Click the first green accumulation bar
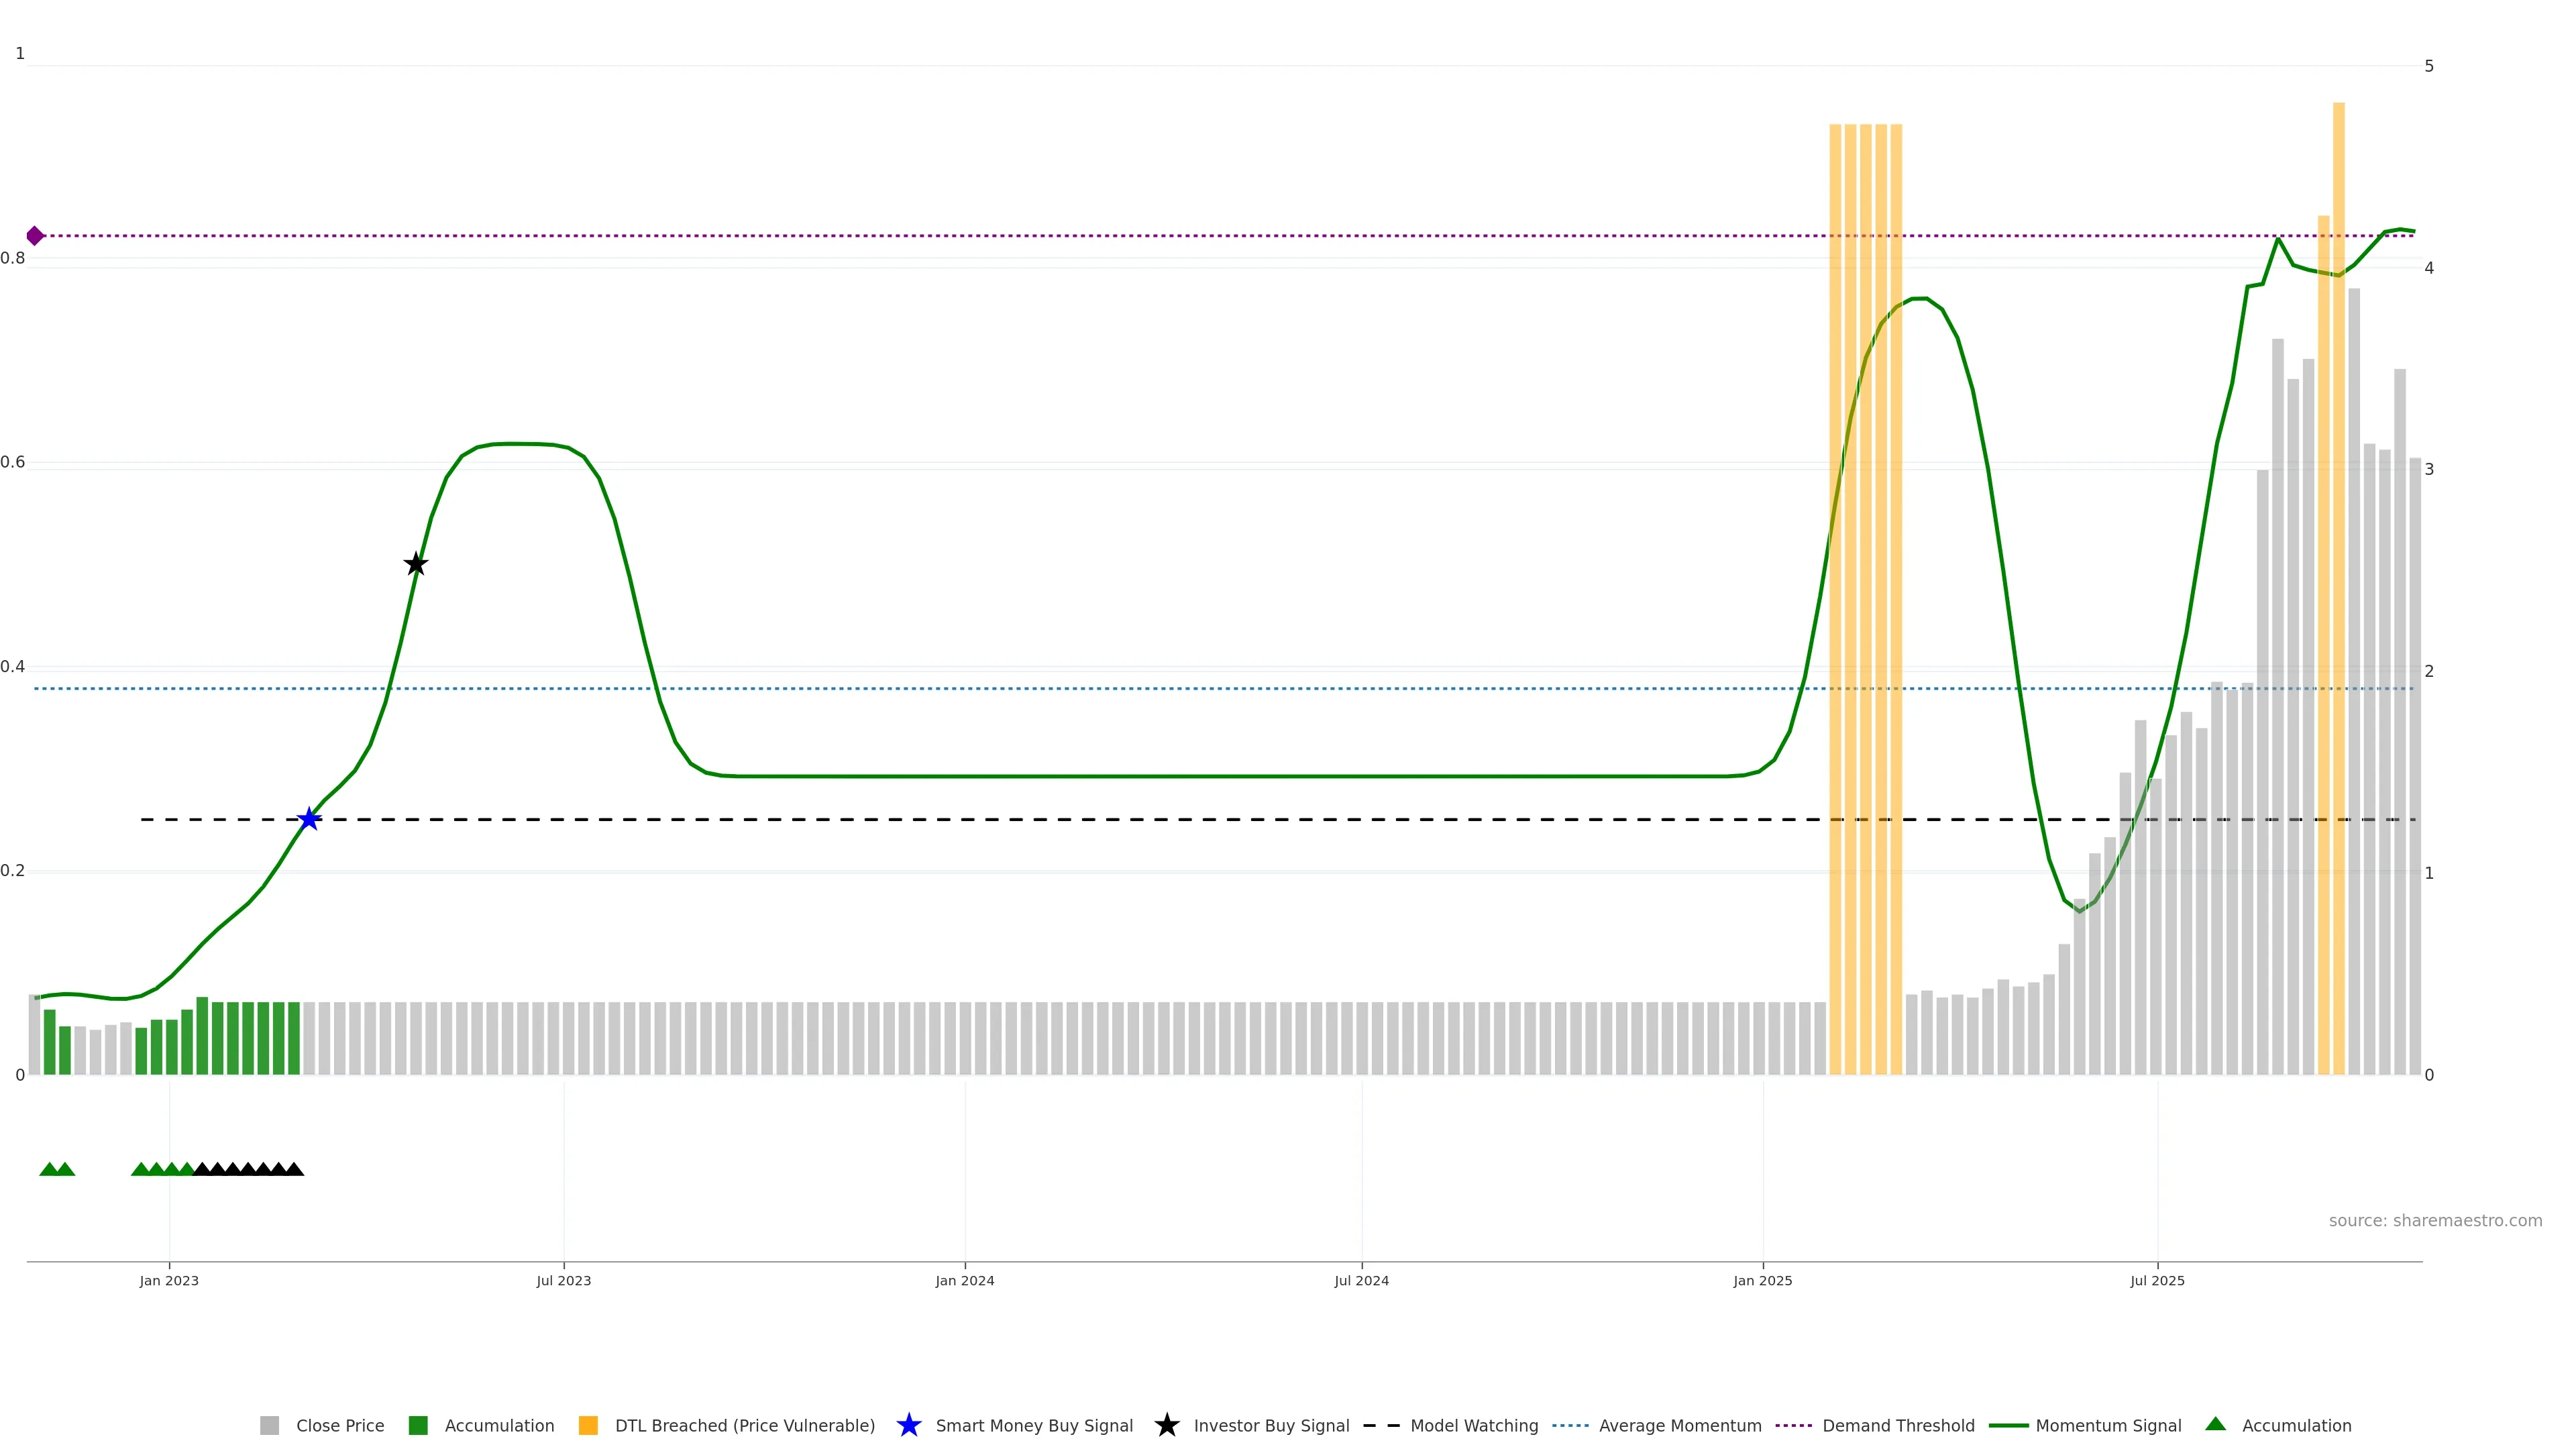This screenshot has height=1449, width=2576. pos(49,1042)
